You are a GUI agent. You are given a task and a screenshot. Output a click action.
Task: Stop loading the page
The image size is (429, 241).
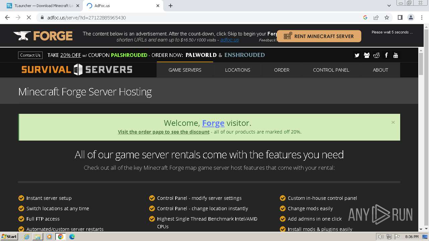tap(29, 17)
